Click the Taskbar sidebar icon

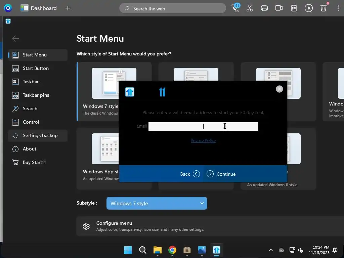15,82
